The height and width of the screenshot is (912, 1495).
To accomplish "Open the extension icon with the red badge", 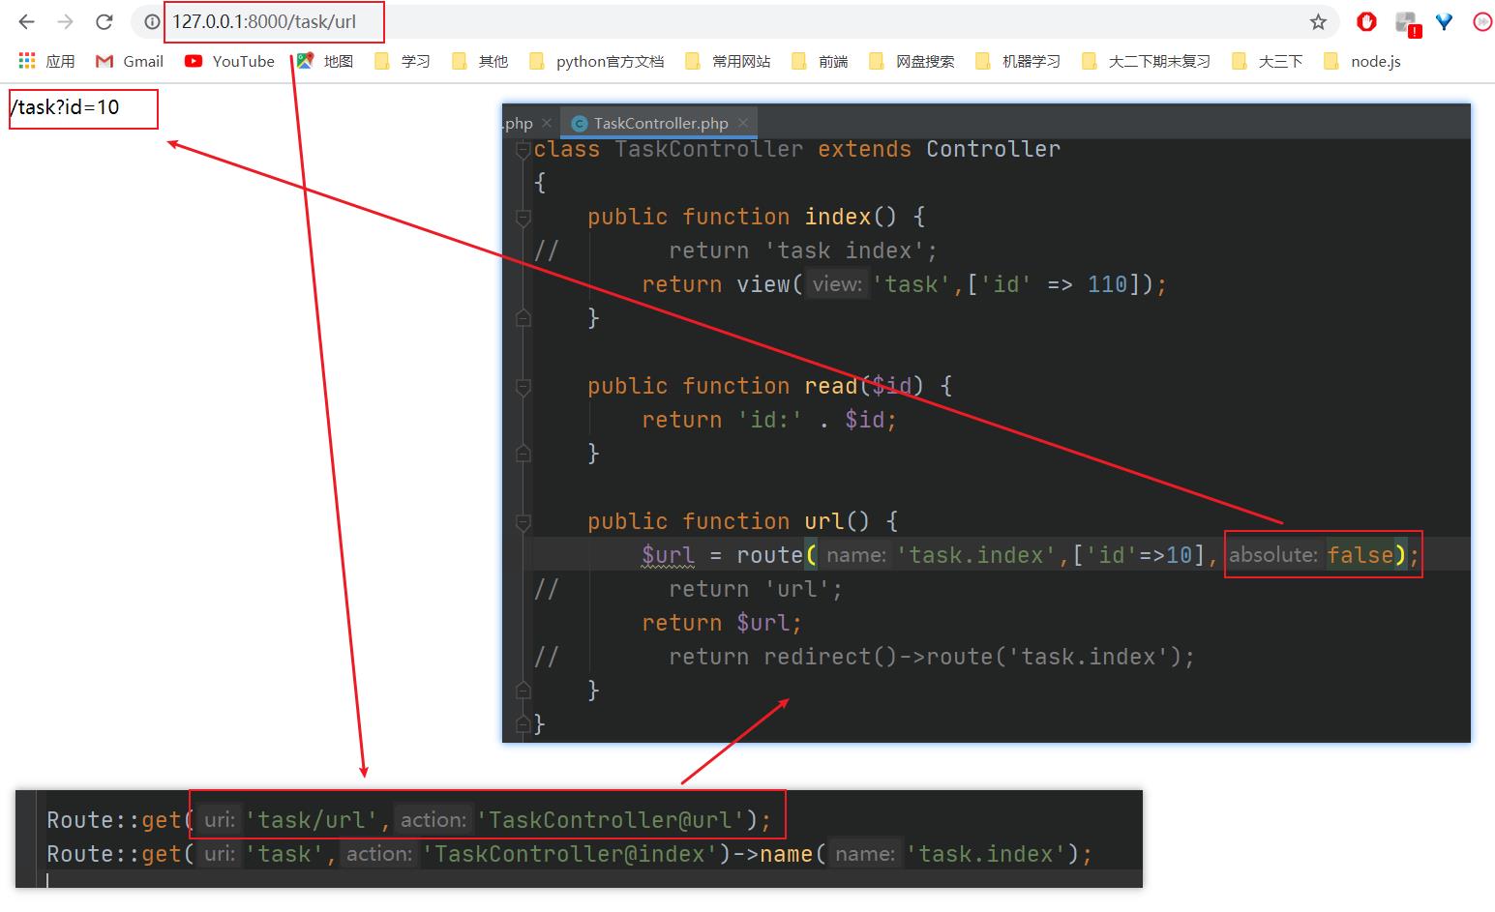I will tap(1407, 23).
